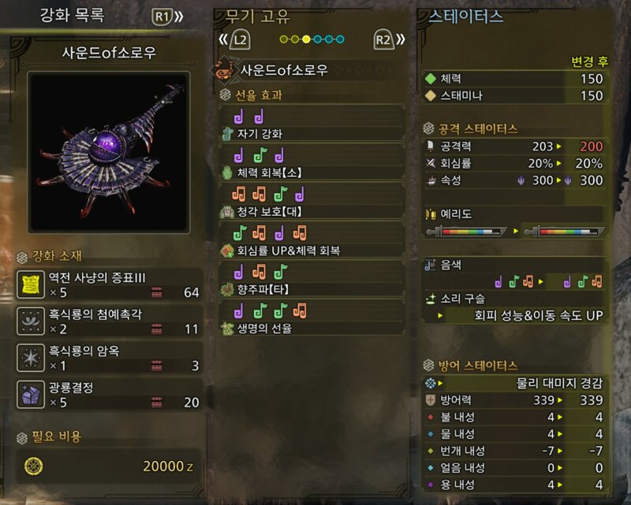Click the 예리도 sharpness icon

point(431,214)
